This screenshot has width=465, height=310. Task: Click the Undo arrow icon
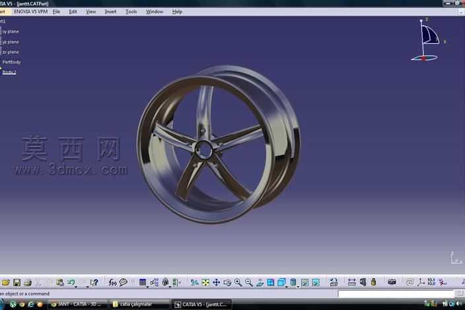[x=71, y=282]
